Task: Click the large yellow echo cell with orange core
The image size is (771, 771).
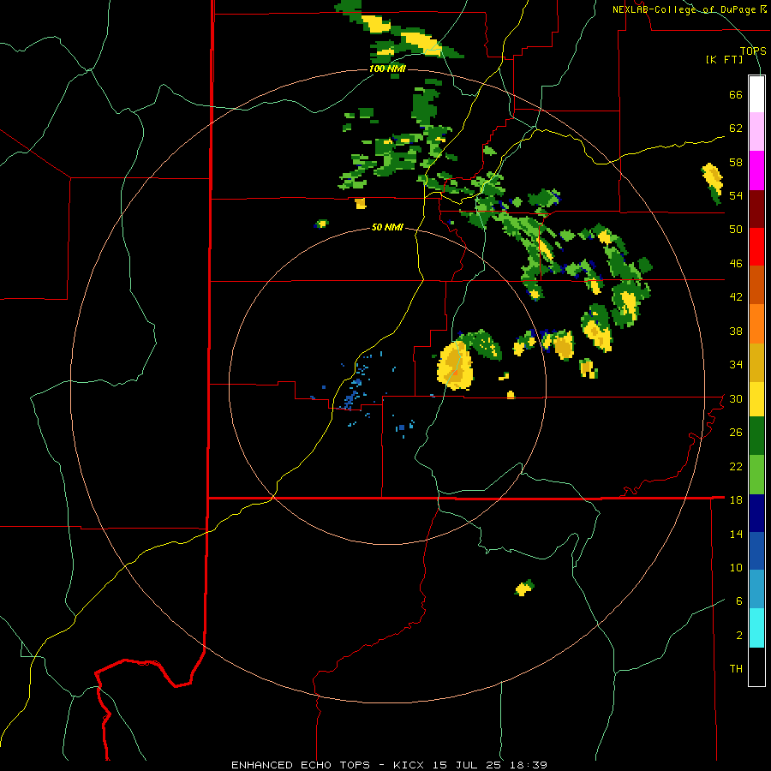Action: (456, 365)
